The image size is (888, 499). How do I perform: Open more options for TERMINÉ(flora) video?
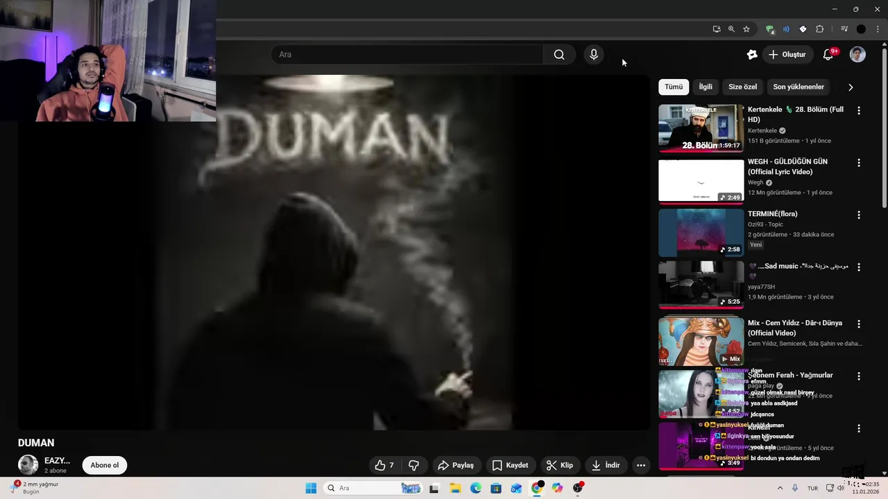click(859, 215)
